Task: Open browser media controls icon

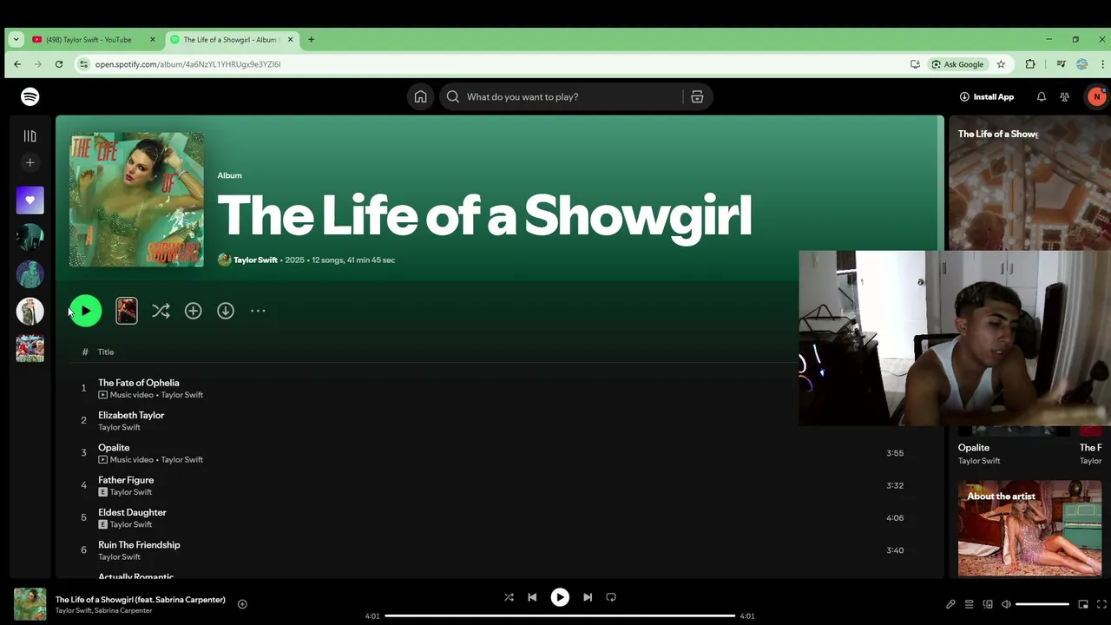Action: coord(1061,64)
